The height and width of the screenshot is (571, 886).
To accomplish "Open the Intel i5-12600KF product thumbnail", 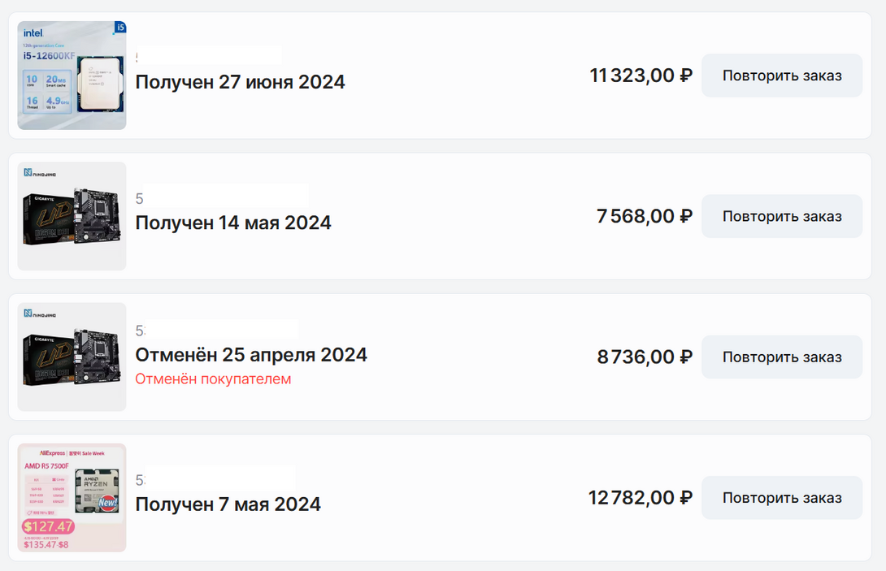I will [x=72, y=76].
